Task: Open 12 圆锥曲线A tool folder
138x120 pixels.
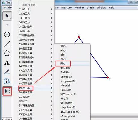Action: (34, 57)
